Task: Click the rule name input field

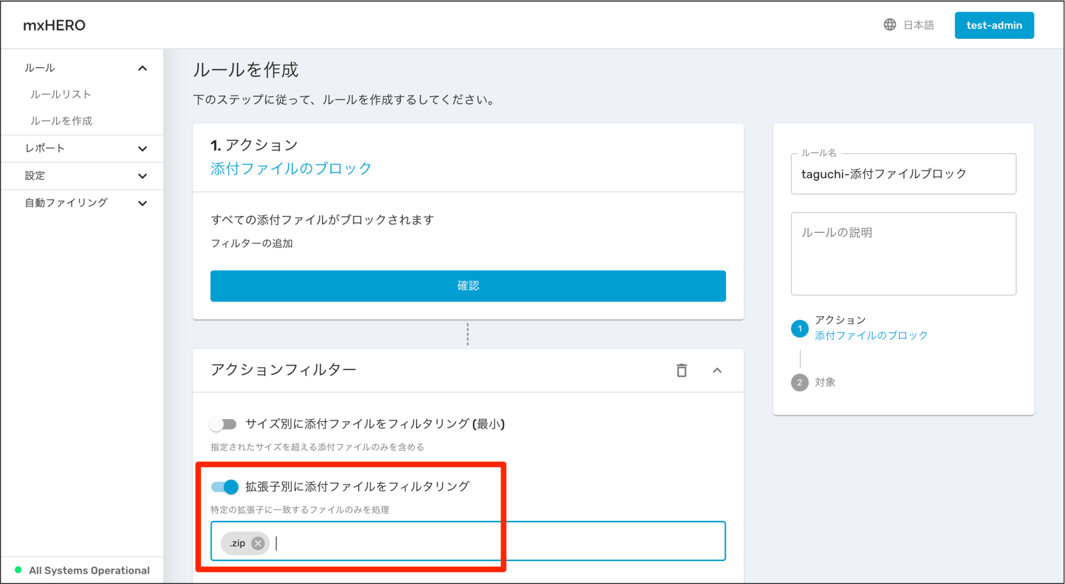Action: coord(903,174)
